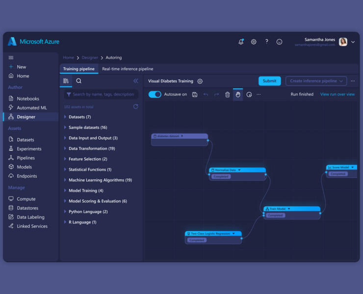Click the asset search input field
The height and width of the screenshot is (294, 363).
pos(102,95)
